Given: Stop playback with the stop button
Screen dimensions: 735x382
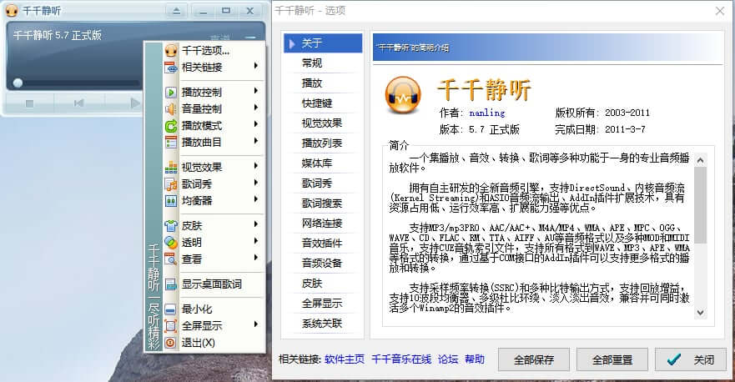Looking at the screenshot, I should pyautogui.click(x=29, y=103).
